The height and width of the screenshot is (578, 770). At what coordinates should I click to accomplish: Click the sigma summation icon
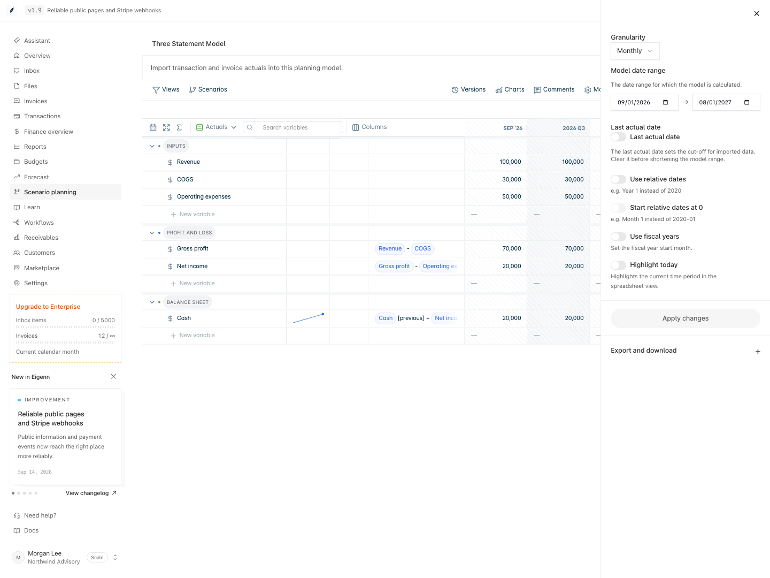pos(180,127)
